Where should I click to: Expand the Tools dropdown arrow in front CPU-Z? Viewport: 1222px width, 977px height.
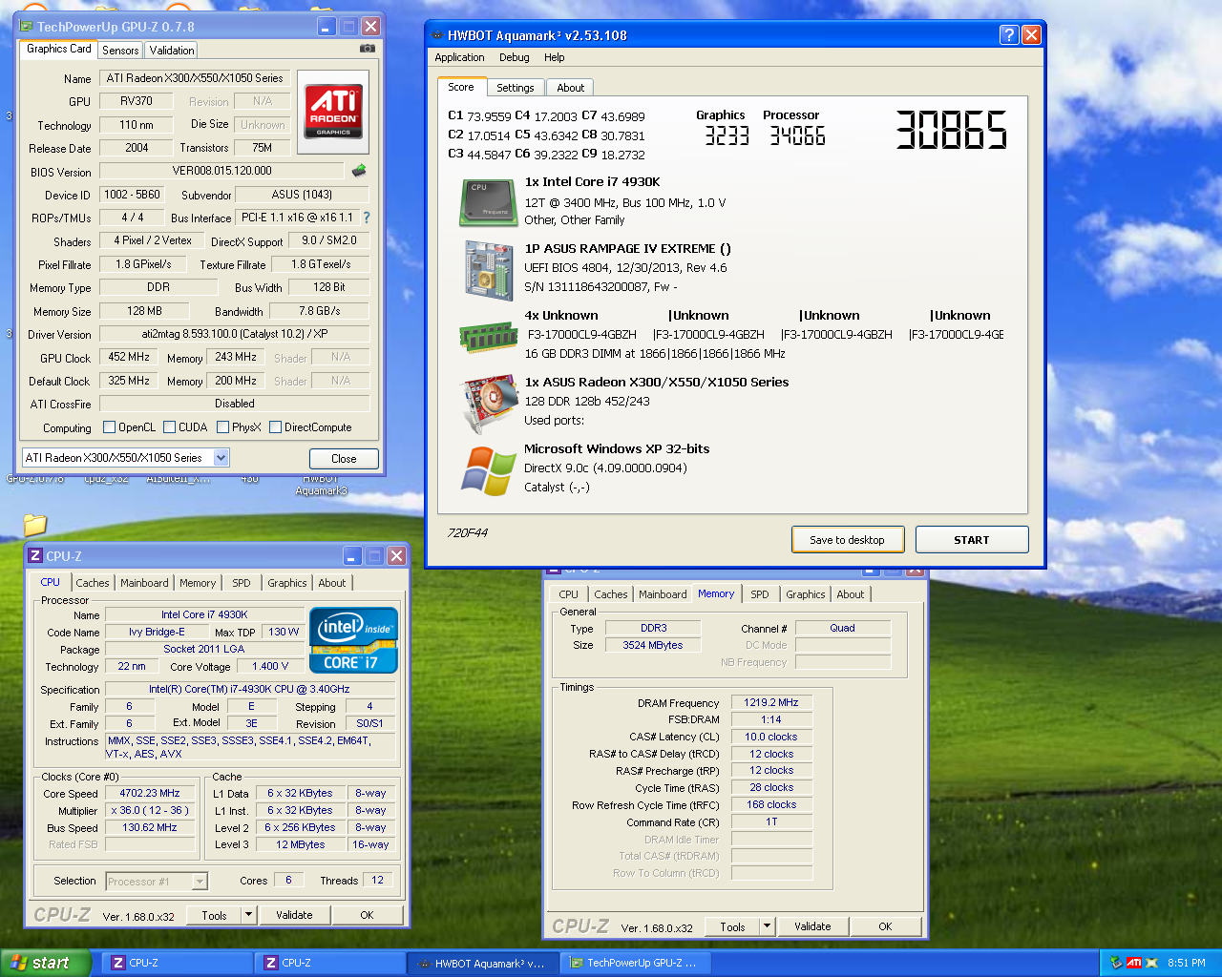tap(248, 915)
